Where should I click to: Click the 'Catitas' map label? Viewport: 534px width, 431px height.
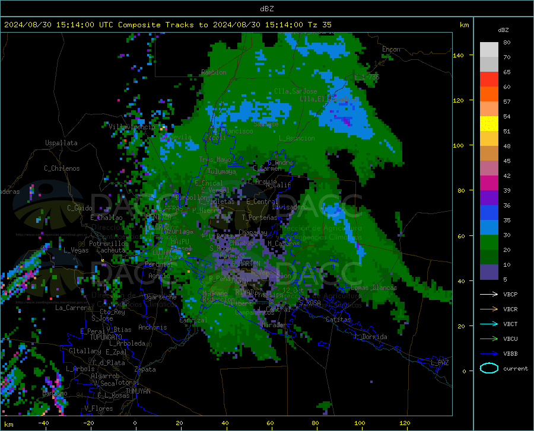click(x=338, y=320)
